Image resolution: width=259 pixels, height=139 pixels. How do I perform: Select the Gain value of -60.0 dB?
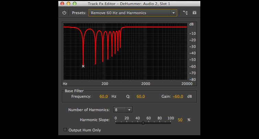[x=178, y=97]
